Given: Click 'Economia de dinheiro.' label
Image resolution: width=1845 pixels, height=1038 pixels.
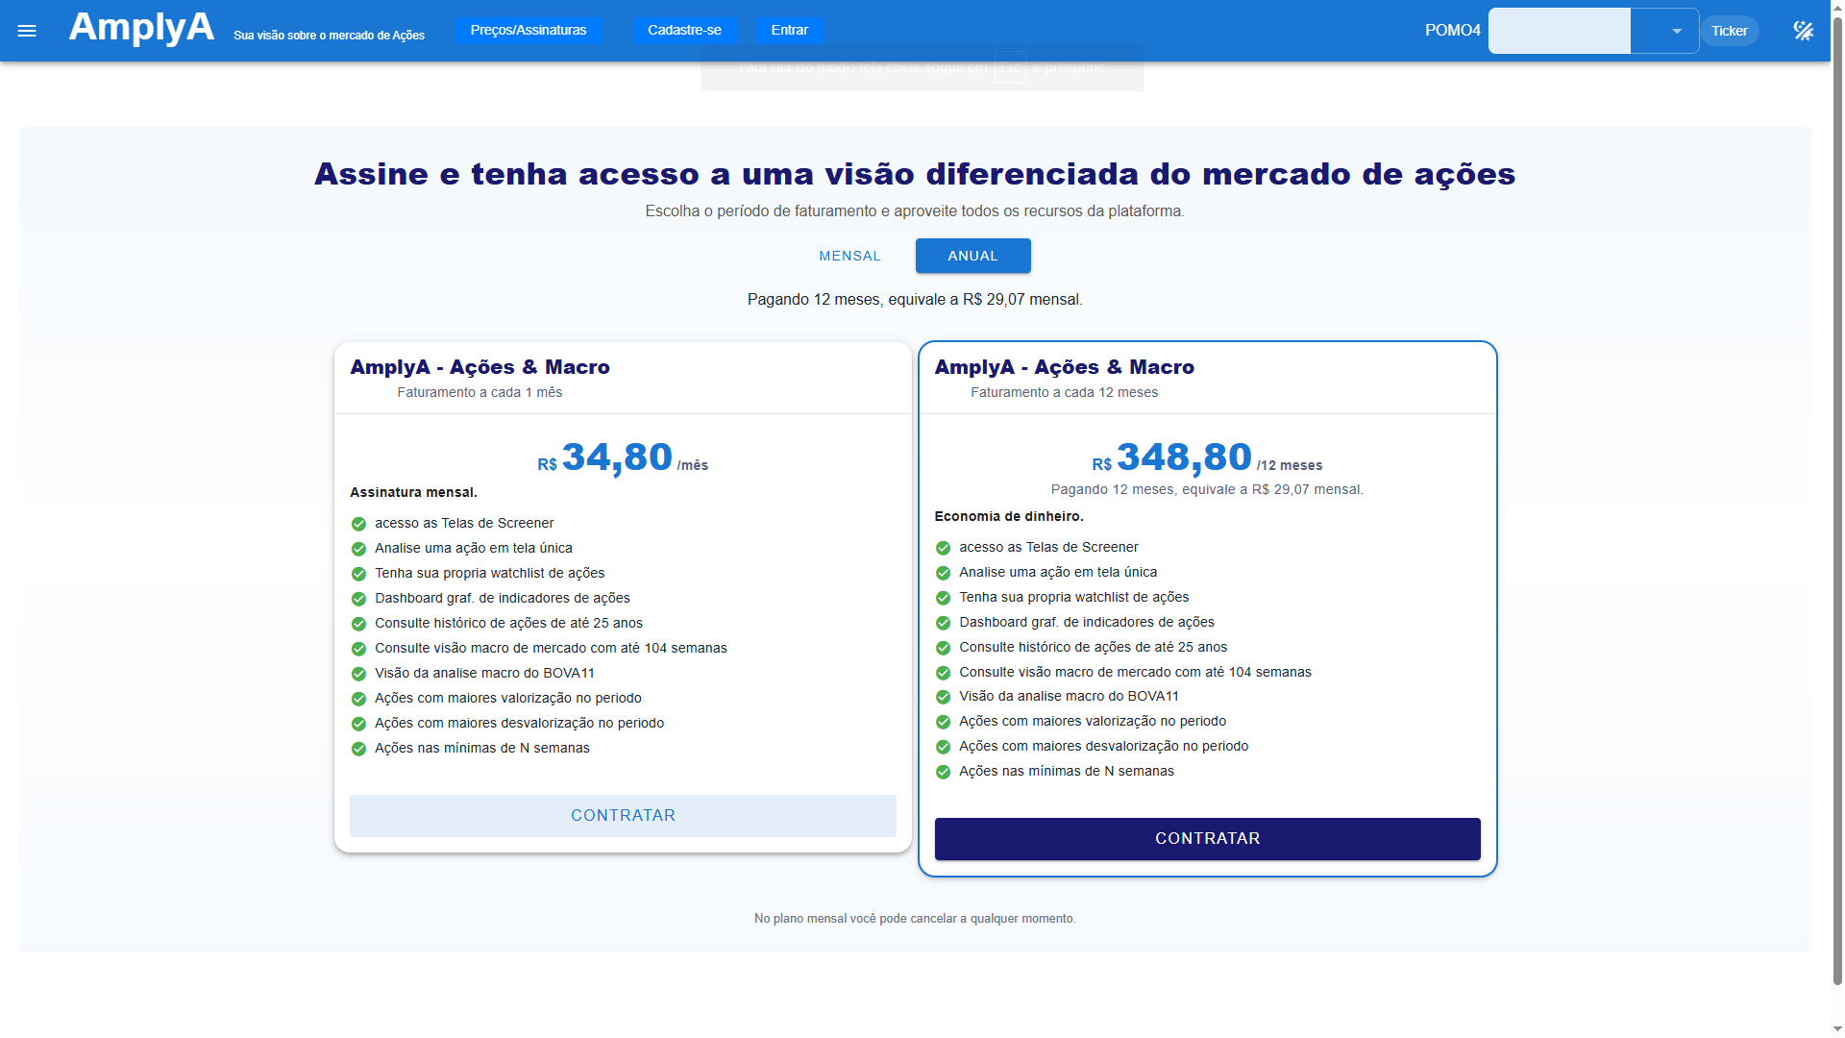Looking at the screenshot, I should (x=1009, y=516).
